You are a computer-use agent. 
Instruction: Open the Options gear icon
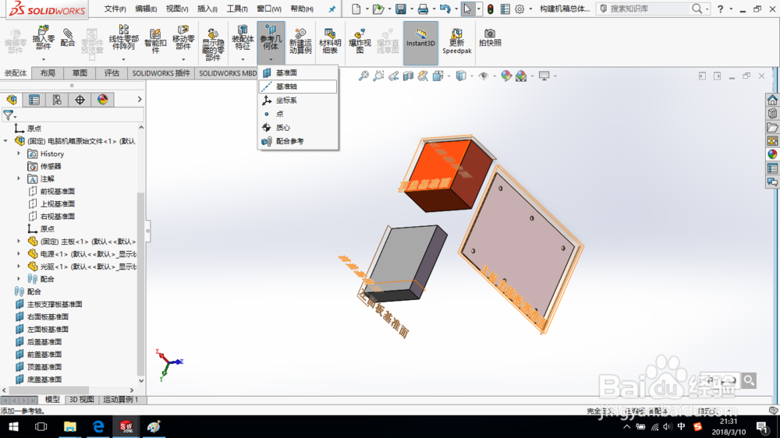[519, 9]
